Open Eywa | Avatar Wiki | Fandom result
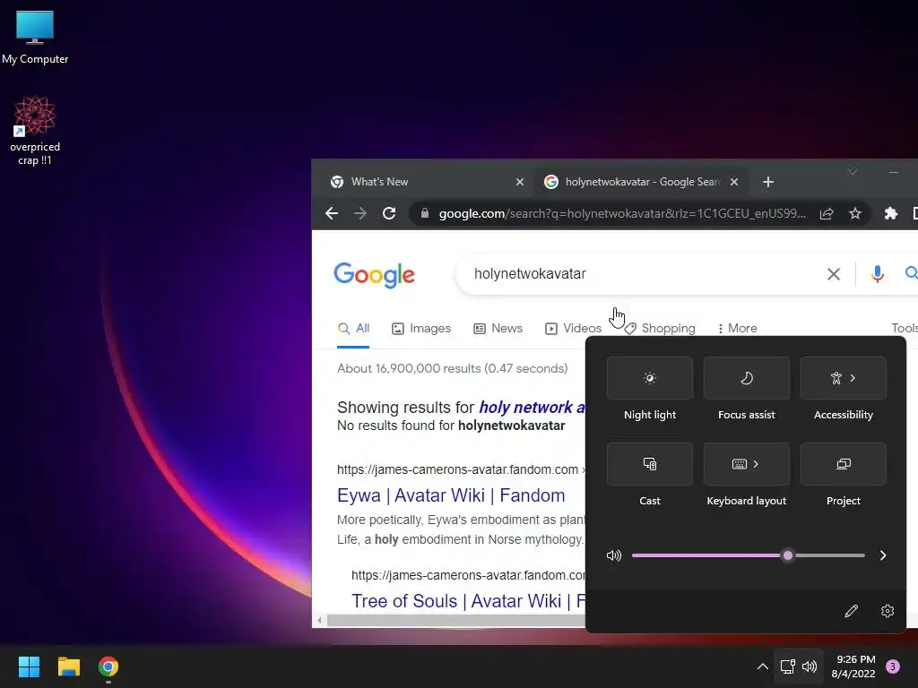 tap(451, 495)
